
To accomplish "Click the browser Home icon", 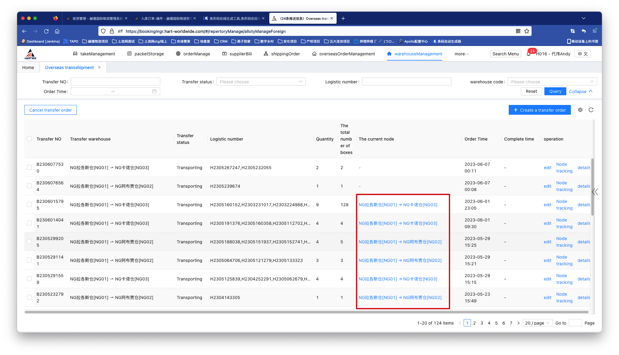I will click(57, 31).
